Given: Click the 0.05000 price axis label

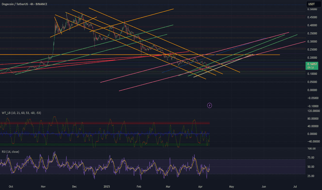Looking at the screenshot, I should [312, 82].
